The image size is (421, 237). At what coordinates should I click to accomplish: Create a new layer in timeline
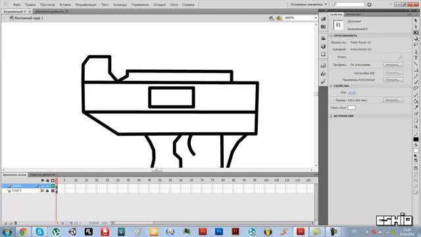pos(5,223)
